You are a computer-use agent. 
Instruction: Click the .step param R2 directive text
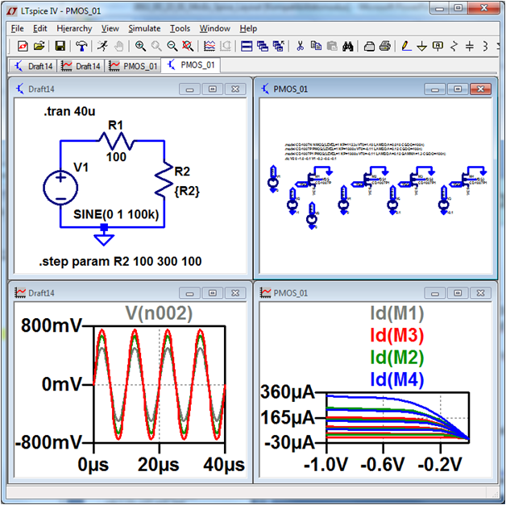(x=121, y=262)
